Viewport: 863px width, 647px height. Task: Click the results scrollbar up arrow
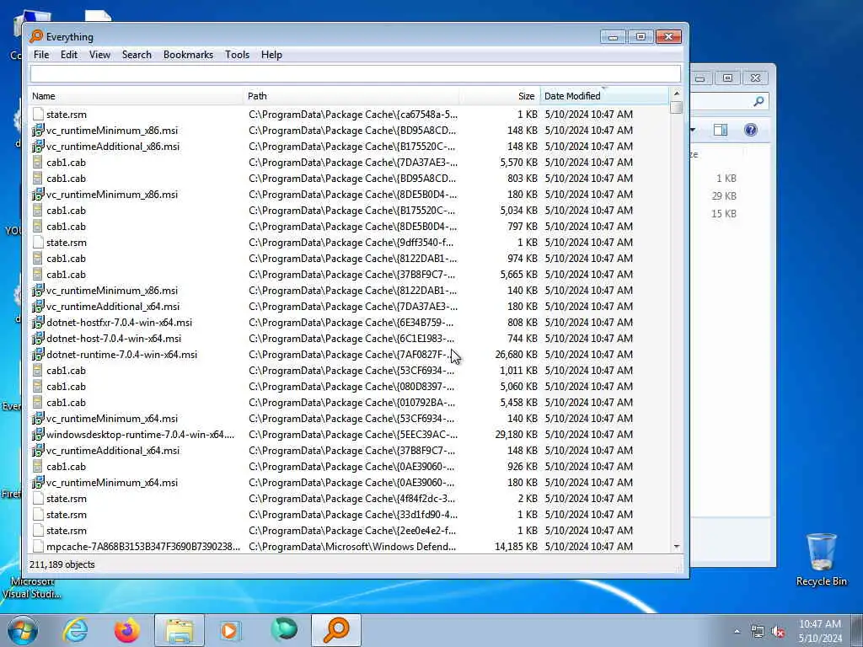point(677,94)
